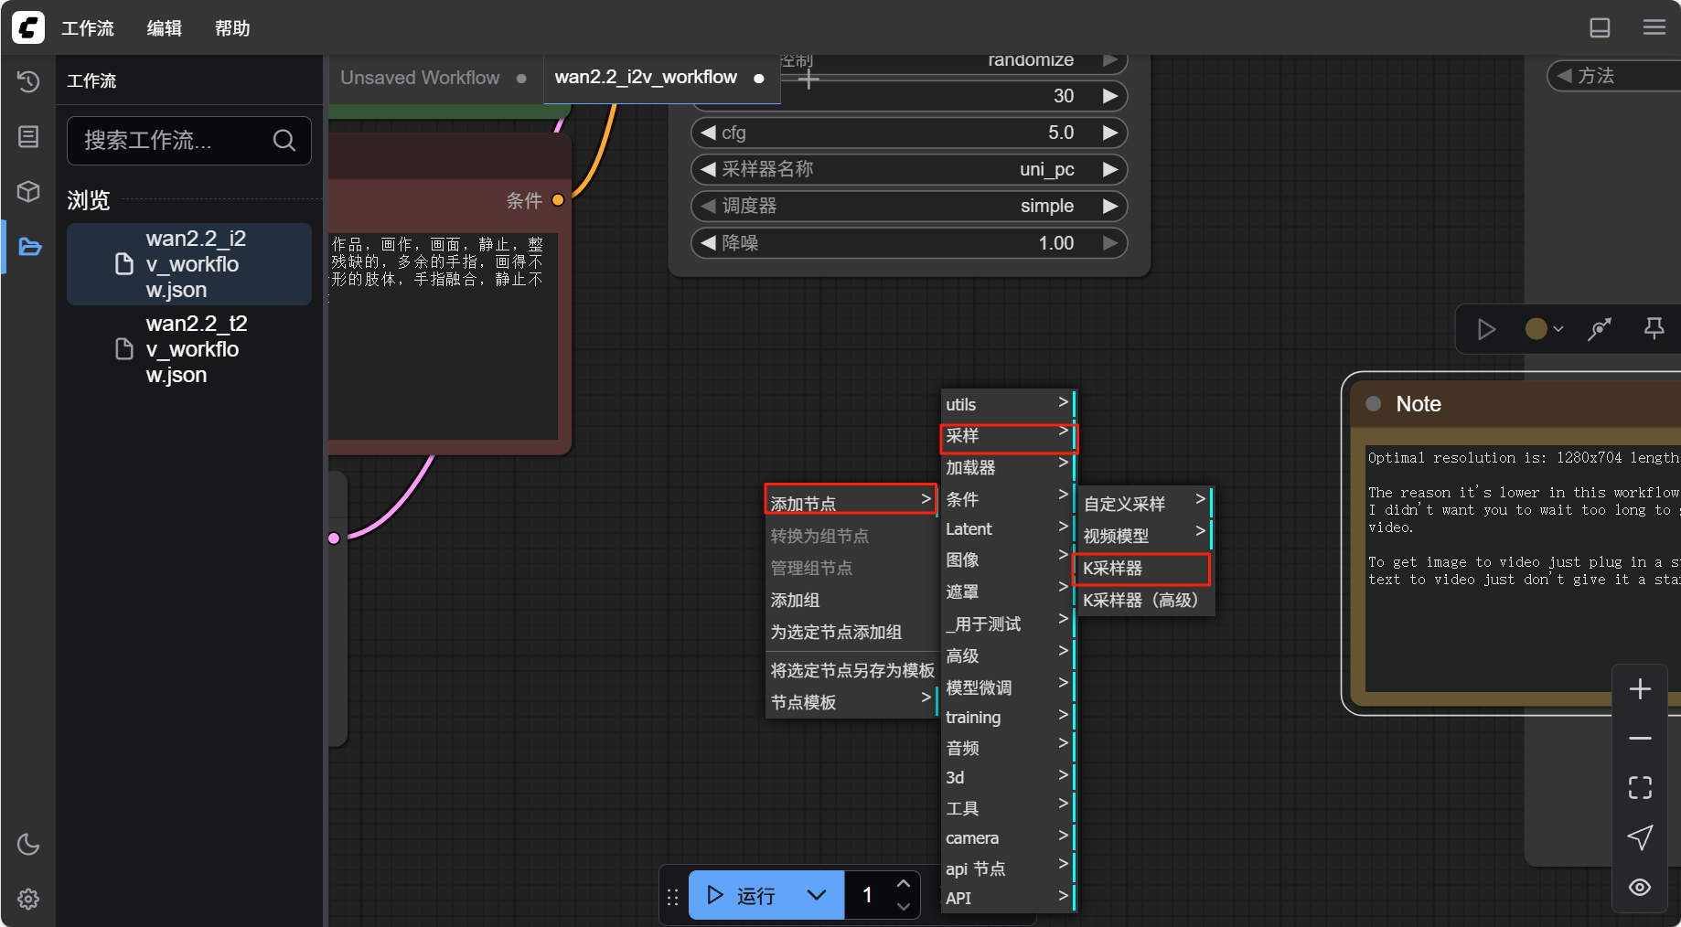Screen dimensions: 1681x927
Task: Open settings gear icon
Action: coord(28,899)
